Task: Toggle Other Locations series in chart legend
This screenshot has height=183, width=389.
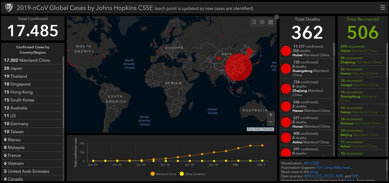Action: [x=192, y=174]
